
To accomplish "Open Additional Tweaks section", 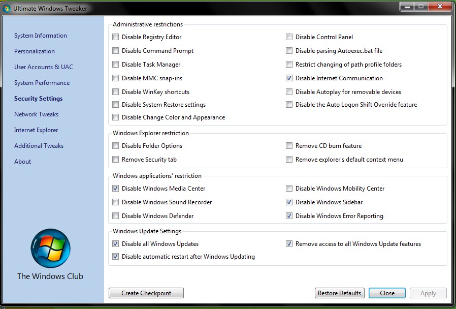I will [39, 146].
